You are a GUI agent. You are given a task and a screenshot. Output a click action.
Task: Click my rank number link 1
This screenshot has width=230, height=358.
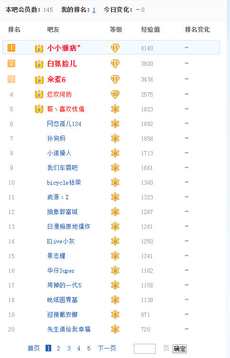(94, 10)
